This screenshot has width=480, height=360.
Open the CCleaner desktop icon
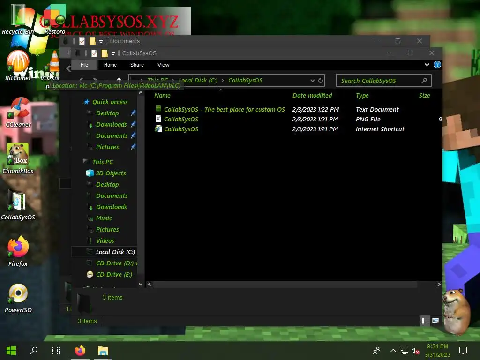click(18, 112)
